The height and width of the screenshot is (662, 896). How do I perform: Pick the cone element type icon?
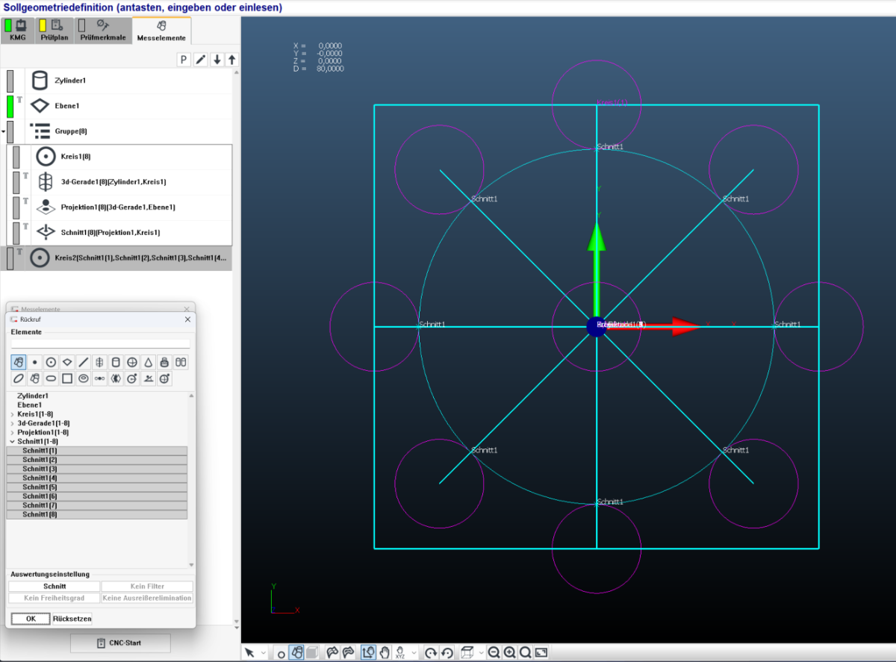tap(149, 362)
